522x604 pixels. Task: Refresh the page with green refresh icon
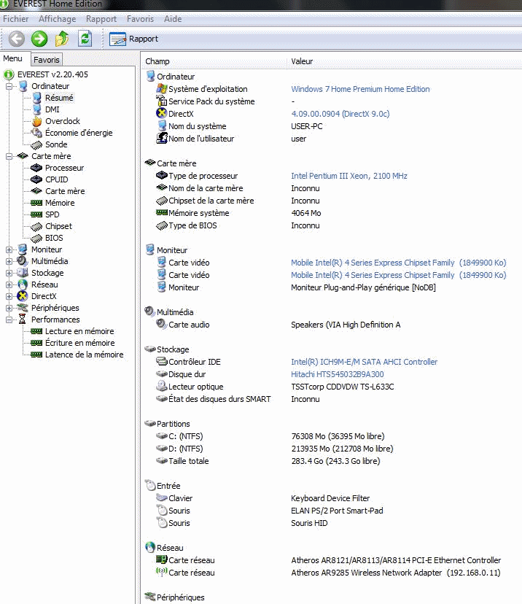point(85,39)
